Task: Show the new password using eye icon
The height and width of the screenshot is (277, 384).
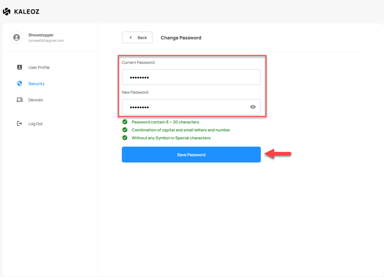Action: click(x=253, y=107)
